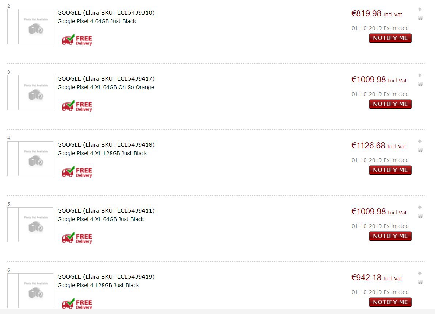
Task: Open Google Pixel 4 64GB Just Black link
Action: point(96,21)
